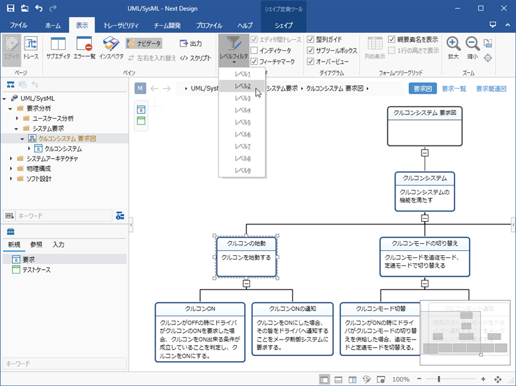The width and height of the screenshot is (516, 386).
Task: Collapse the 要求分析 tree node
Action: point(13,108)
